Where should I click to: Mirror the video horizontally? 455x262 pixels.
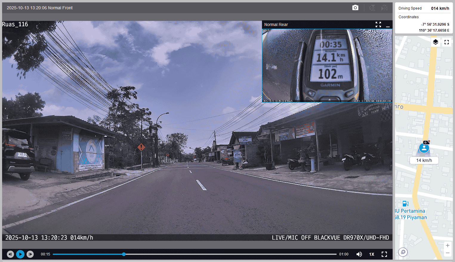point(384,8)
